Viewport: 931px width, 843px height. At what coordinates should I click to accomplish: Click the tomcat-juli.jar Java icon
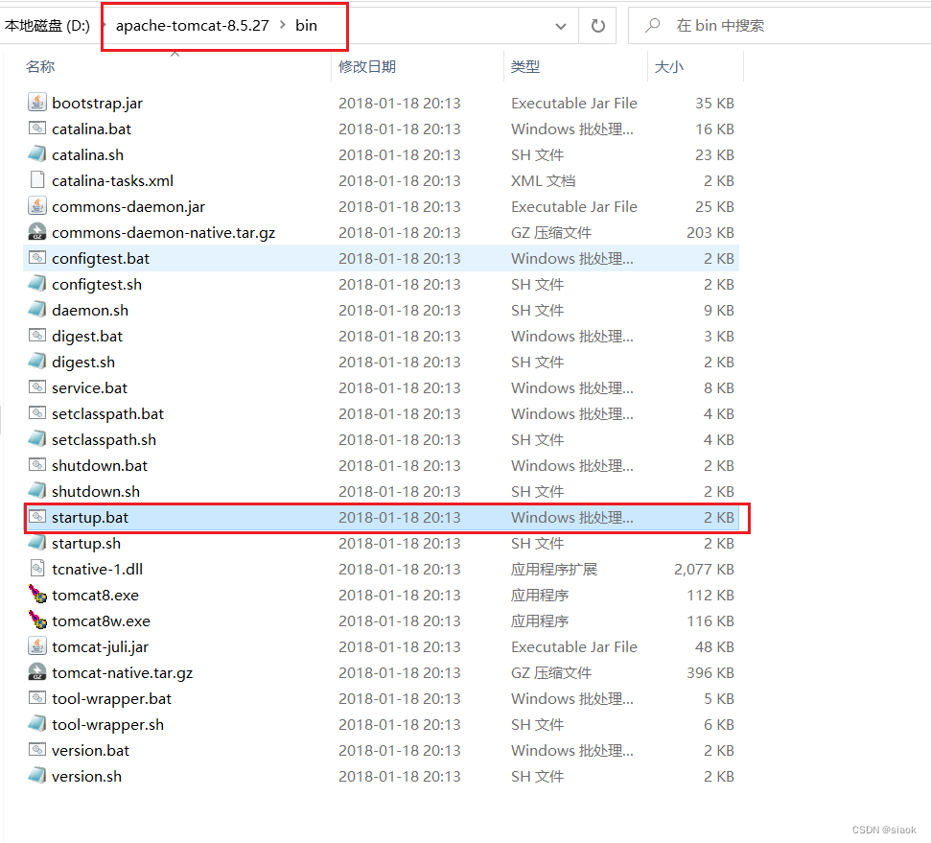coord(36,646)
